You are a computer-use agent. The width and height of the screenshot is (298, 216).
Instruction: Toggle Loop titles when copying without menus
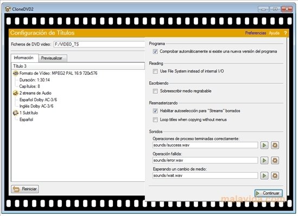(155, 120)
